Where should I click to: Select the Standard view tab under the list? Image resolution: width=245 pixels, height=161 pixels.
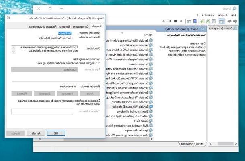[x=187, y=144]
